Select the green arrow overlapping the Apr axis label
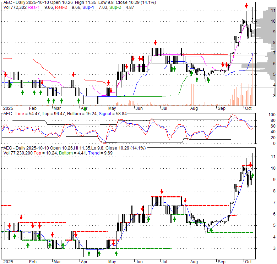This screenshot has width=277, height=264. pos(85,109)
